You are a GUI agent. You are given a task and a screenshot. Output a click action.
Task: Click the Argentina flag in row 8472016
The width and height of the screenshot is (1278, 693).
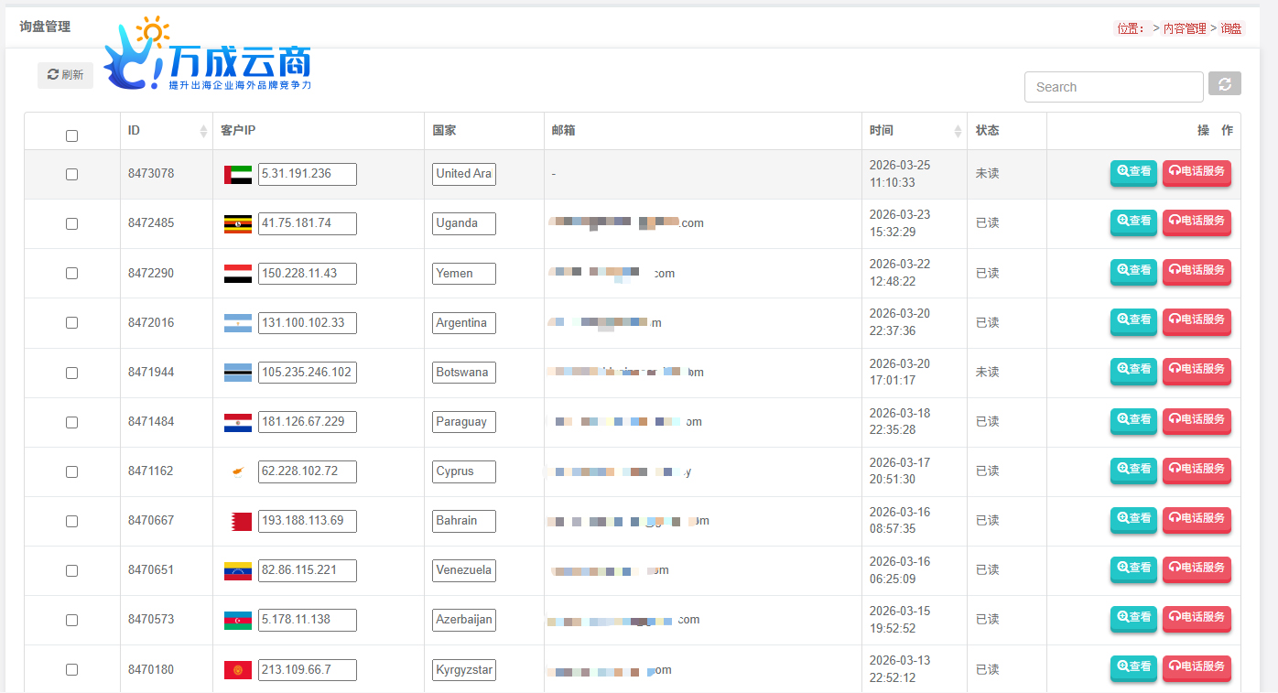pyautogui.click(x=238, y=323)
